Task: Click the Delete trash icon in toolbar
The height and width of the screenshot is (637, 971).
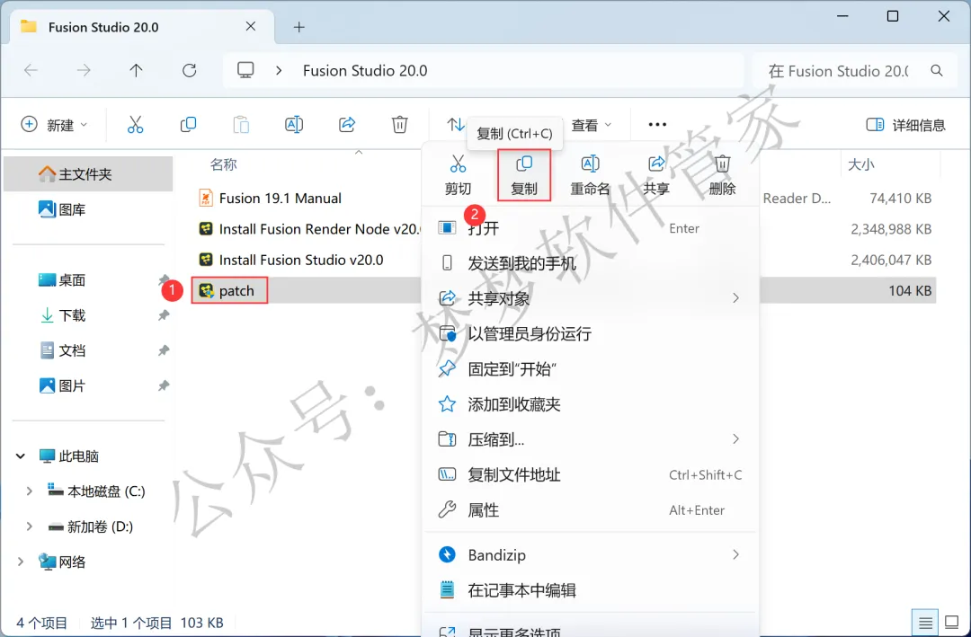Action: 399,124
